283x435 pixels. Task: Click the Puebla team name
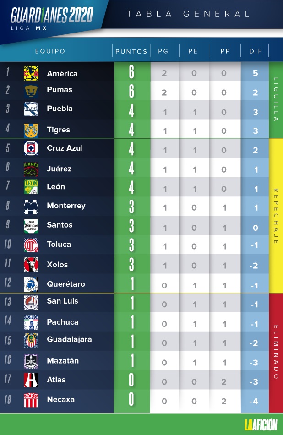(x=60, y=109)
